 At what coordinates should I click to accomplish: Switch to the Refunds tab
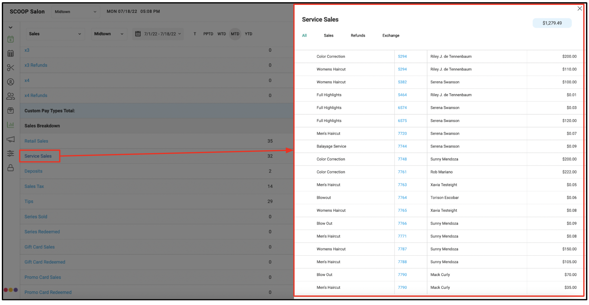tap(358, 35)
